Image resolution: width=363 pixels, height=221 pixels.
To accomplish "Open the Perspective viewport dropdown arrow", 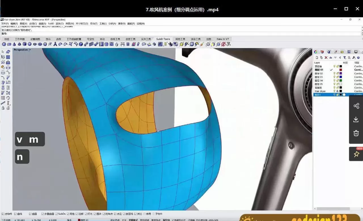I will point(30,50).
